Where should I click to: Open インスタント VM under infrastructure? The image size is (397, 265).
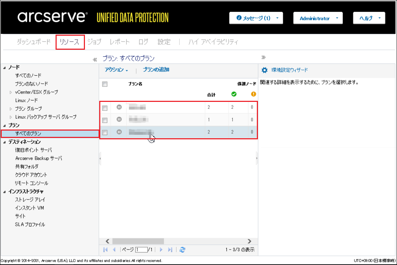[29, 208]
